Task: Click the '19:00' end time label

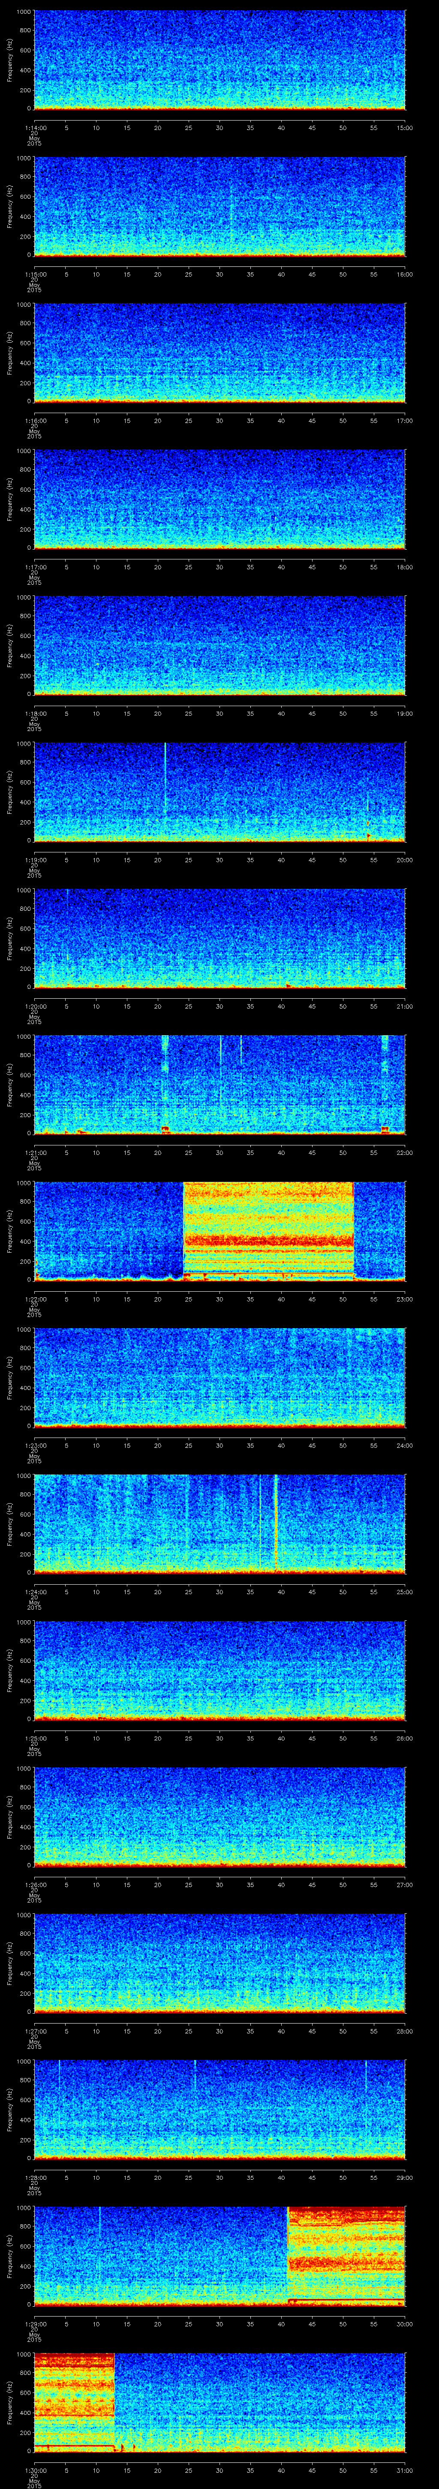Action: pyautogui.click(x=405, y=713)
